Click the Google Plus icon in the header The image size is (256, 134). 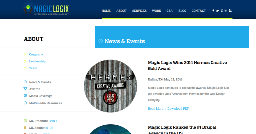(x=222, y=11)
